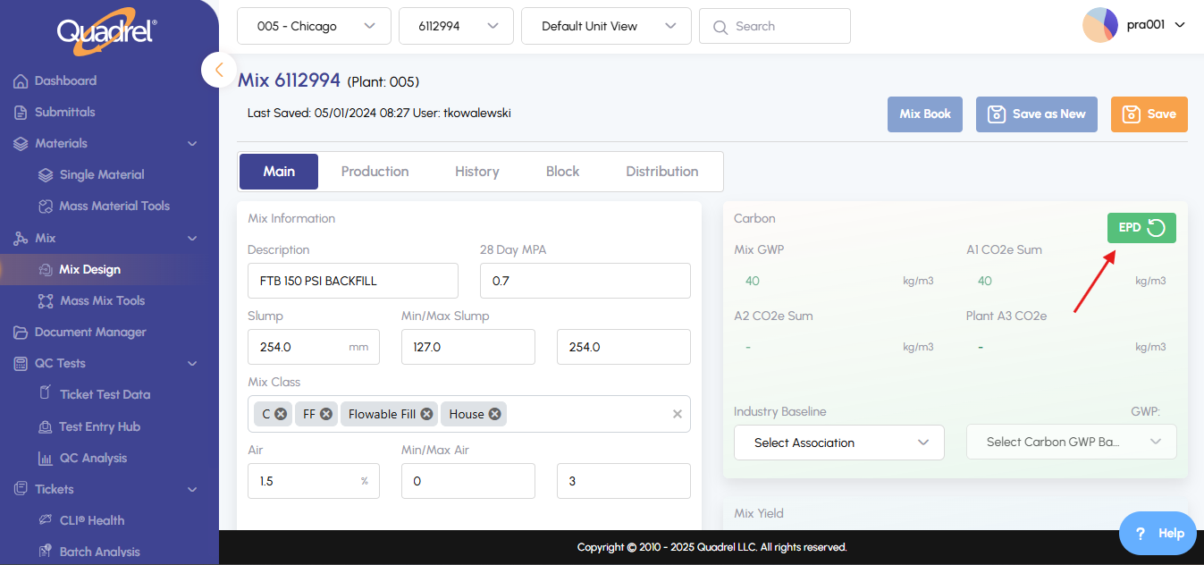Image resolution: width=1204 pixels, height=565 pixels.
Task: Expand the pra001 user menu
Action: coord(1180,25)
